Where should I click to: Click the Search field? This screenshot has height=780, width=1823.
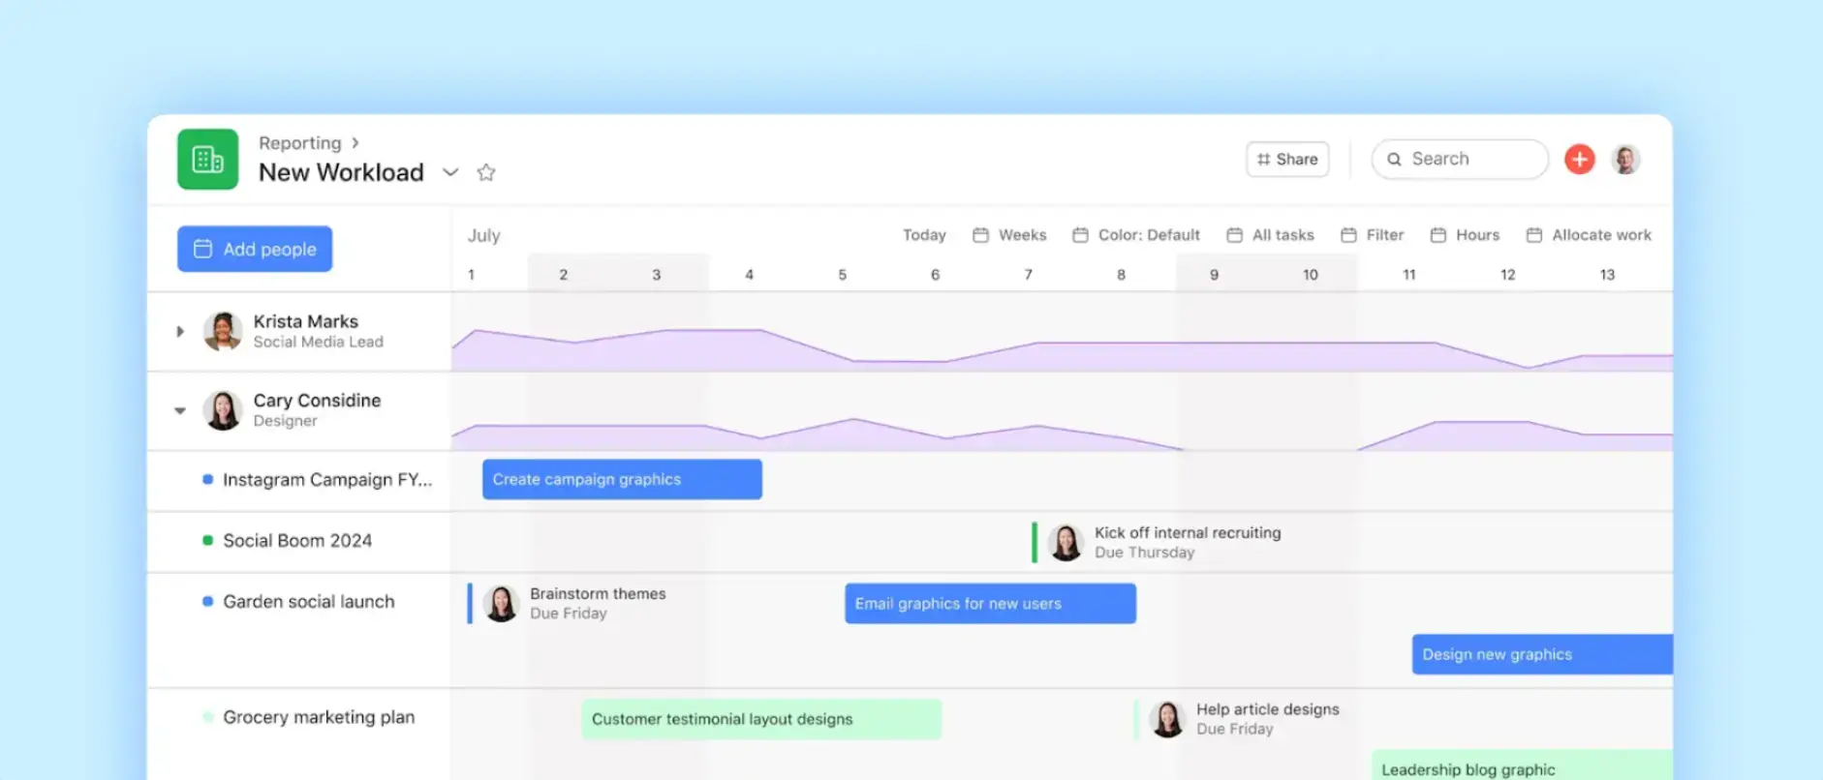(x=1461, y=160)
